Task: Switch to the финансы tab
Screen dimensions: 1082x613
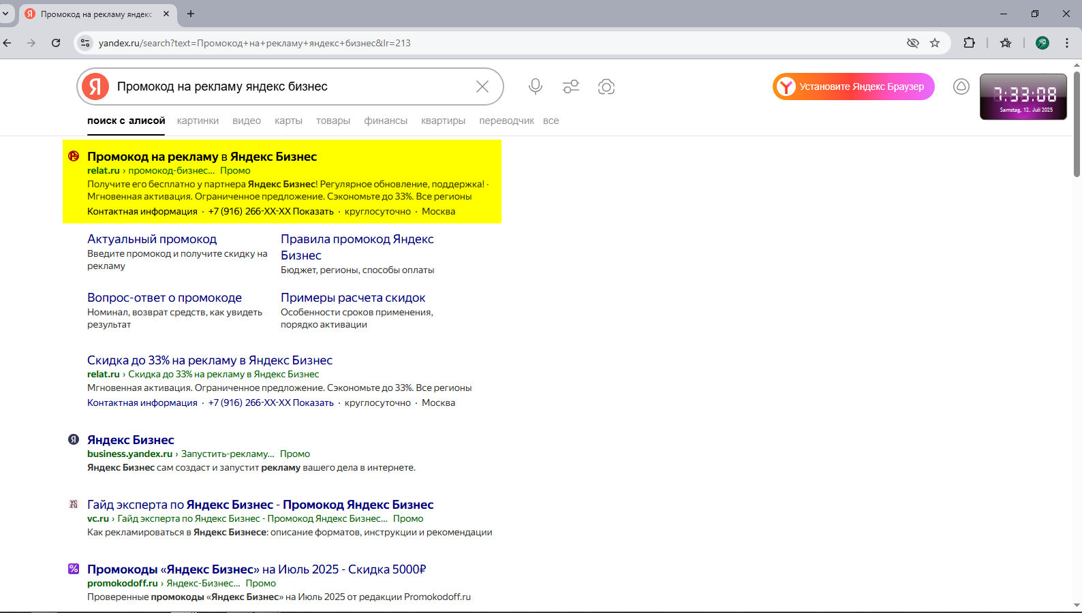Action: [x=386, y=121]
